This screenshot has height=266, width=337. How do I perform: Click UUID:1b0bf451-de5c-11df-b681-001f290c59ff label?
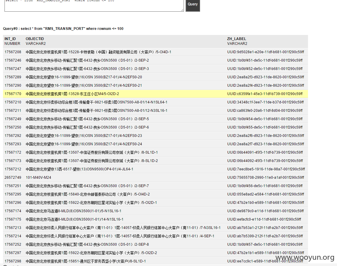click(265, 60)
